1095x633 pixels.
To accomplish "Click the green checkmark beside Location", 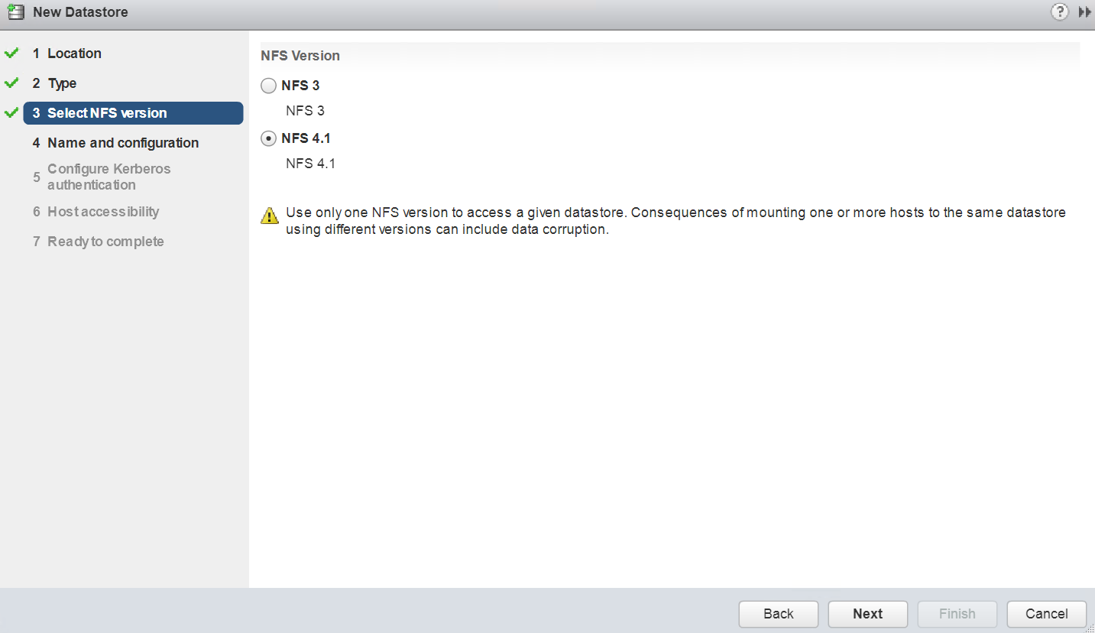I will coord(11,54).
